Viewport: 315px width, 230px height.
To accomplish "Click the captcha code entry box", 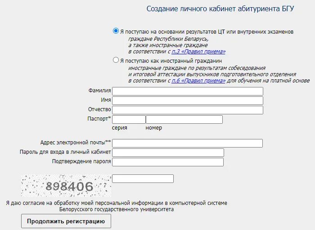I will click(143, 178).
